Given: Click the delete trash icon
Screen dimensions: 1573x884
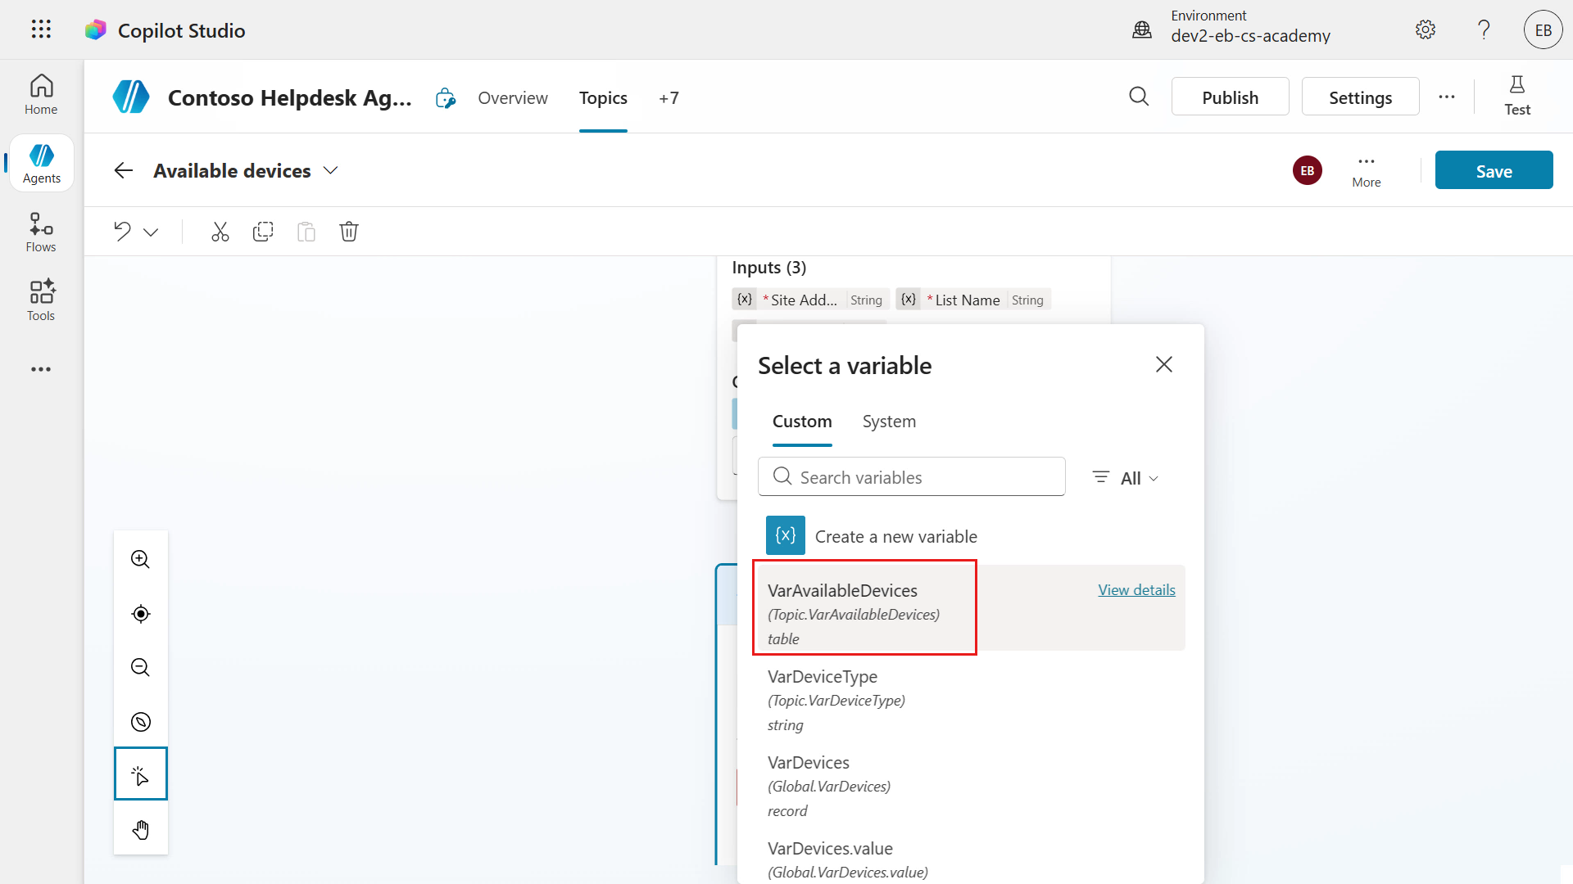Looking at the screenshot, I should pyautogui.click(x=349, y=232).
